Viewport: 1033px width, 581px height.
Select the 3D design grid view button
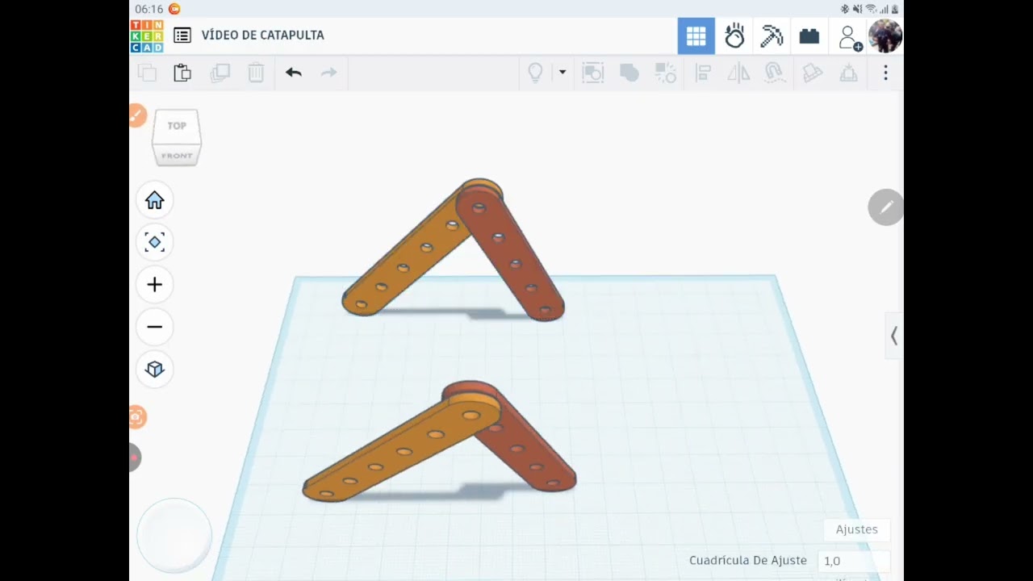696,36
